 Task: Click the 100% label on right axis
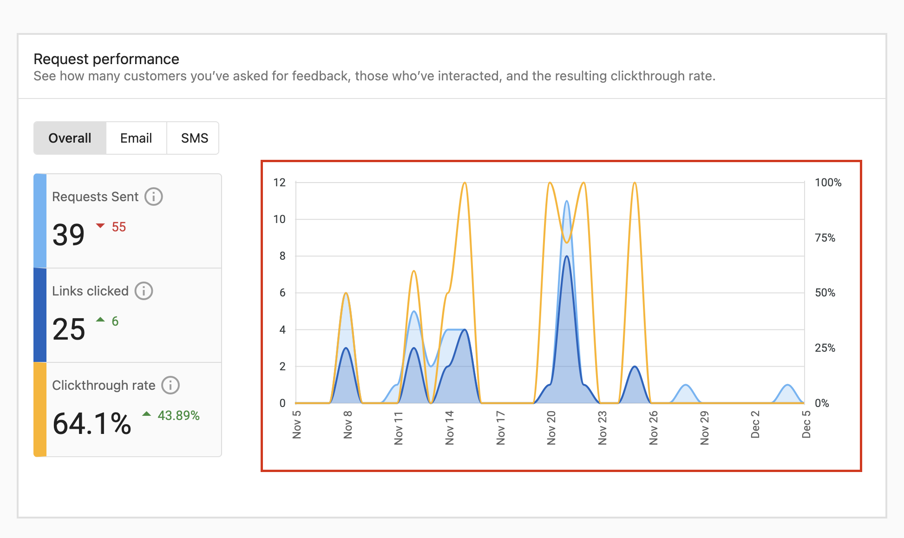(827, 183)
